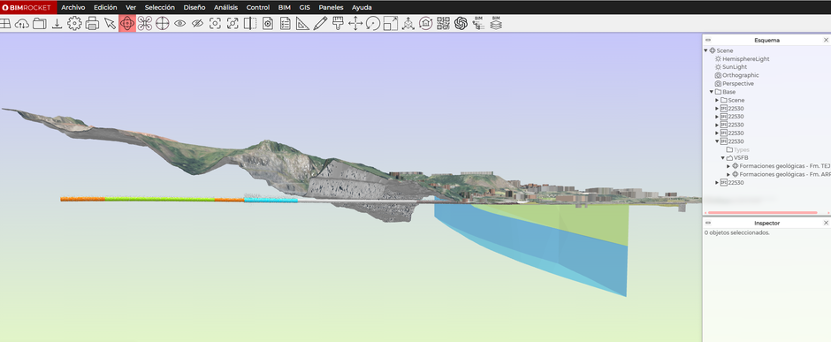Click the Inspector panel minimize icon
The image size is (831, 342).
tap(708, 224)
